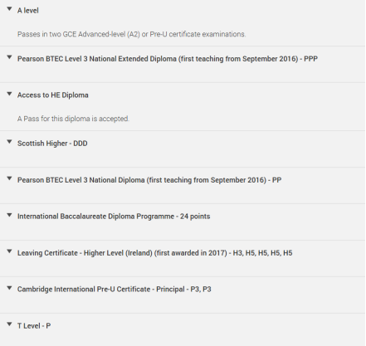366x346 pixels.
Task: Select the T Level - P heading
Action: click(34, 326)
